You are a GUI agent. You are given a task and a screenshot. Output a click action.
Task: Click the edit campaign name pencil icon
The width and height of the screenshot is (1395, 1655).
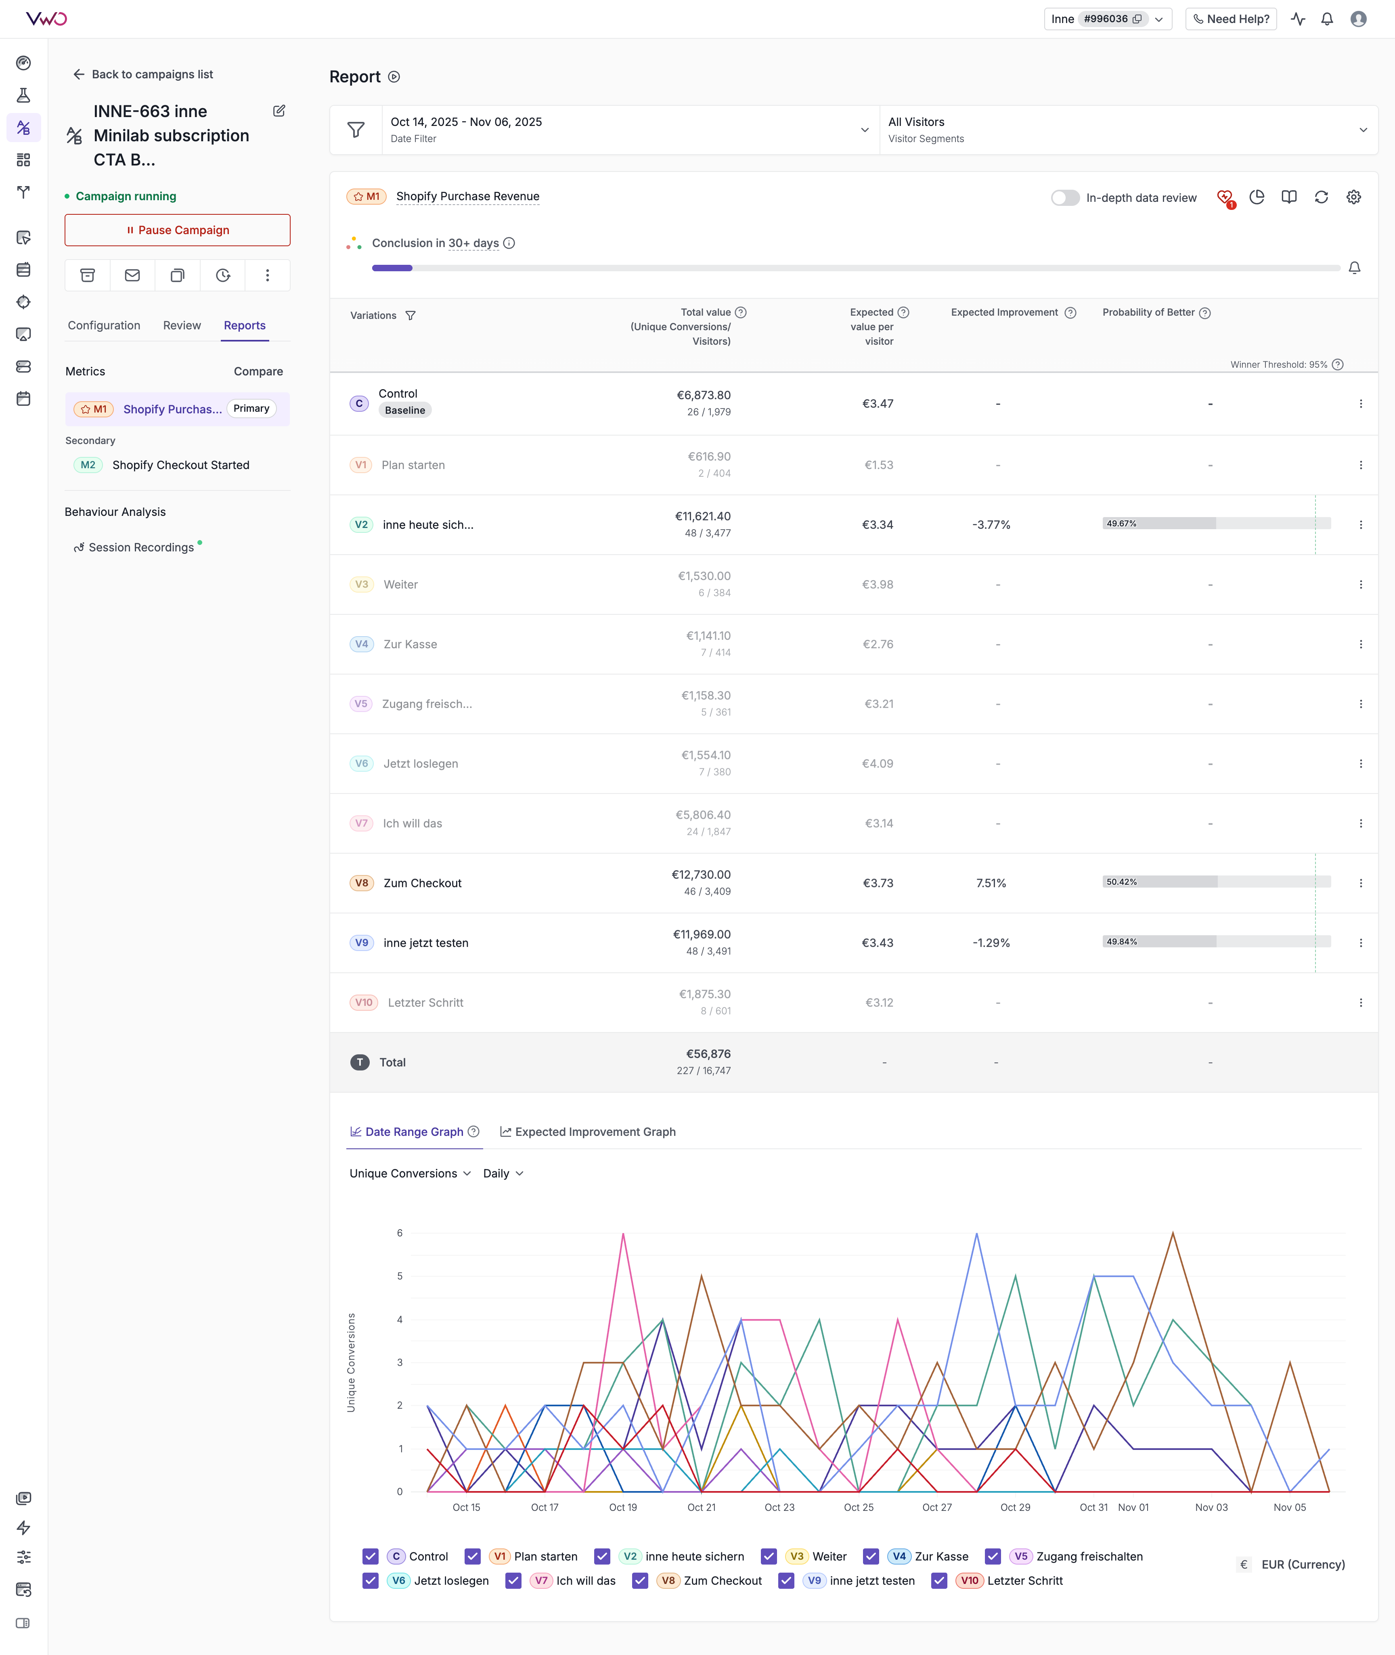(x=279, y=111)
